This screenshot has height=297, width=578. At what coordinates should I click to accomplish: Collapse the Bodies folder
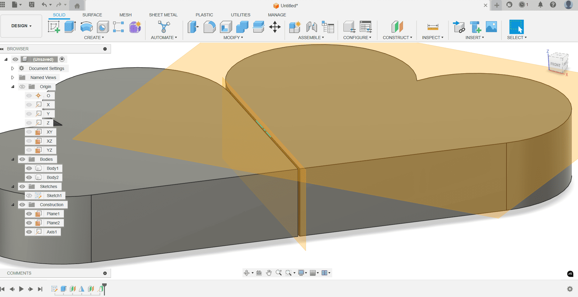pos(13,159)
